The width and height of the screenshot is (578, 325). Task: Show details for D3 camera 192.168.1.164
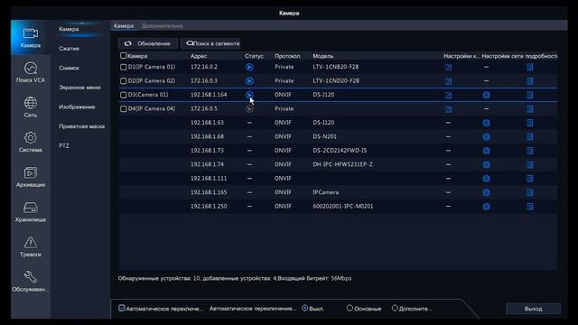(x=530, y=95)
